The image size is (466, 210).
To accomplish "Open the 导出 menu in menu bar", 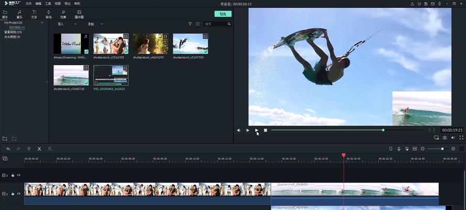I will [68, 4].
